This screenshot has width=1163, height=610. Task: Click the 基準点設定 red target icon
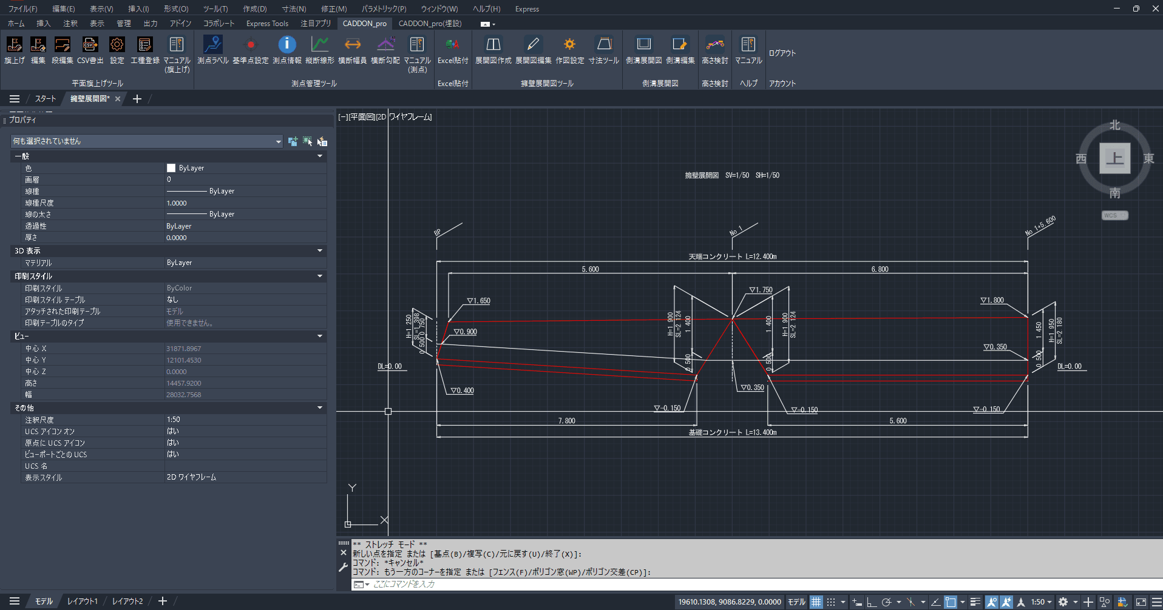tap(250, 45)
